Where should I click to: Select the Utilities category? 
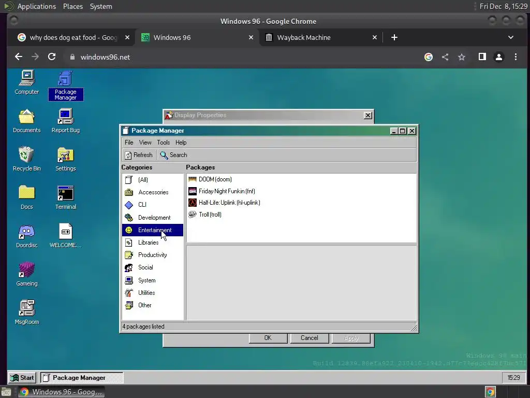[x=153, y=293]
